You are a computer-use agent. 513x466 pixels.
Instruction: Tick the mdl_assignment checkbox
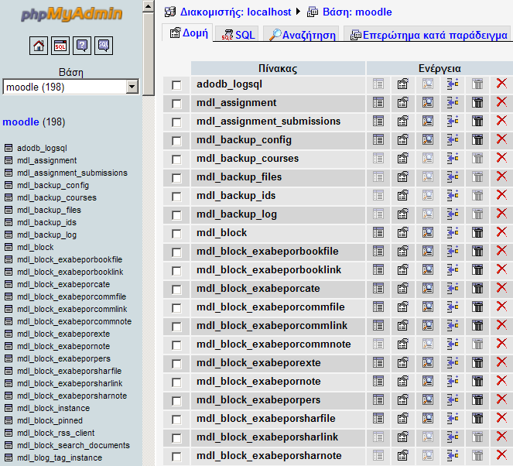point(176,104)
